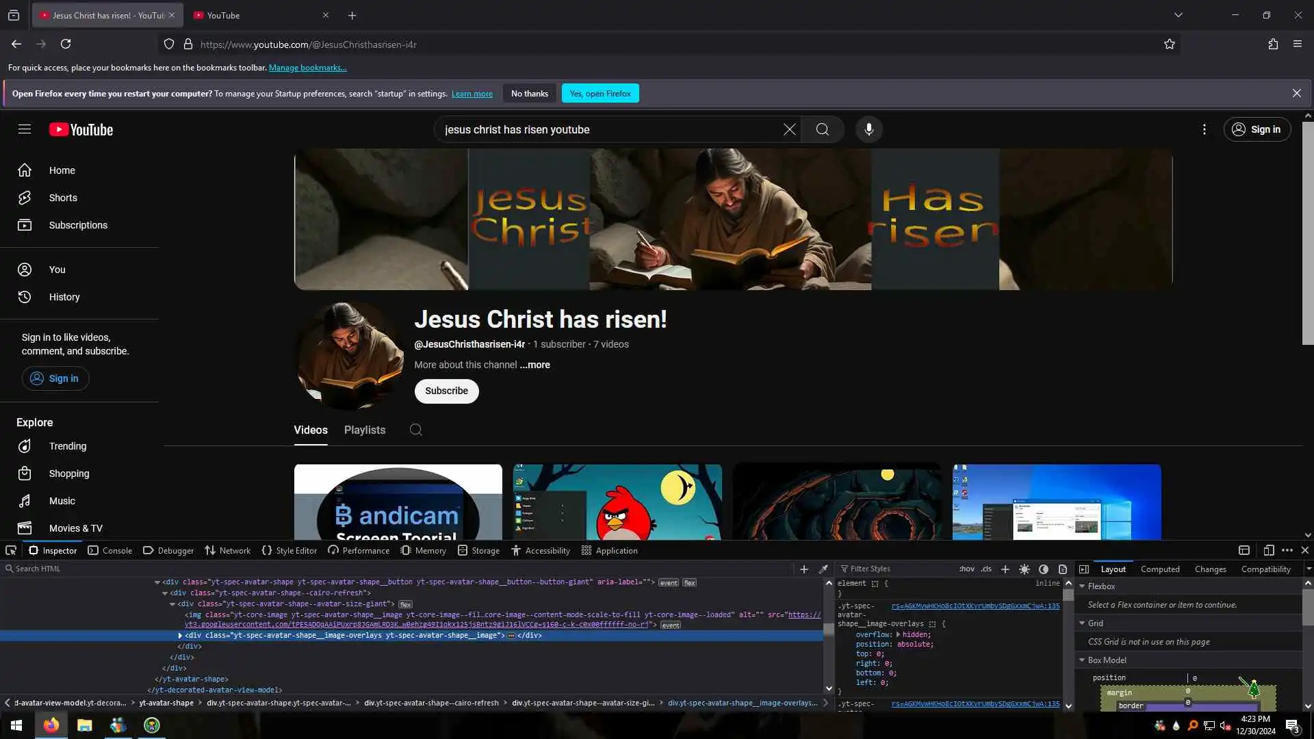Open Shorts from the YouTube sidebar
Viewport: 1314px width, 739px height.
pyautogui.click(x=63, y=198)
